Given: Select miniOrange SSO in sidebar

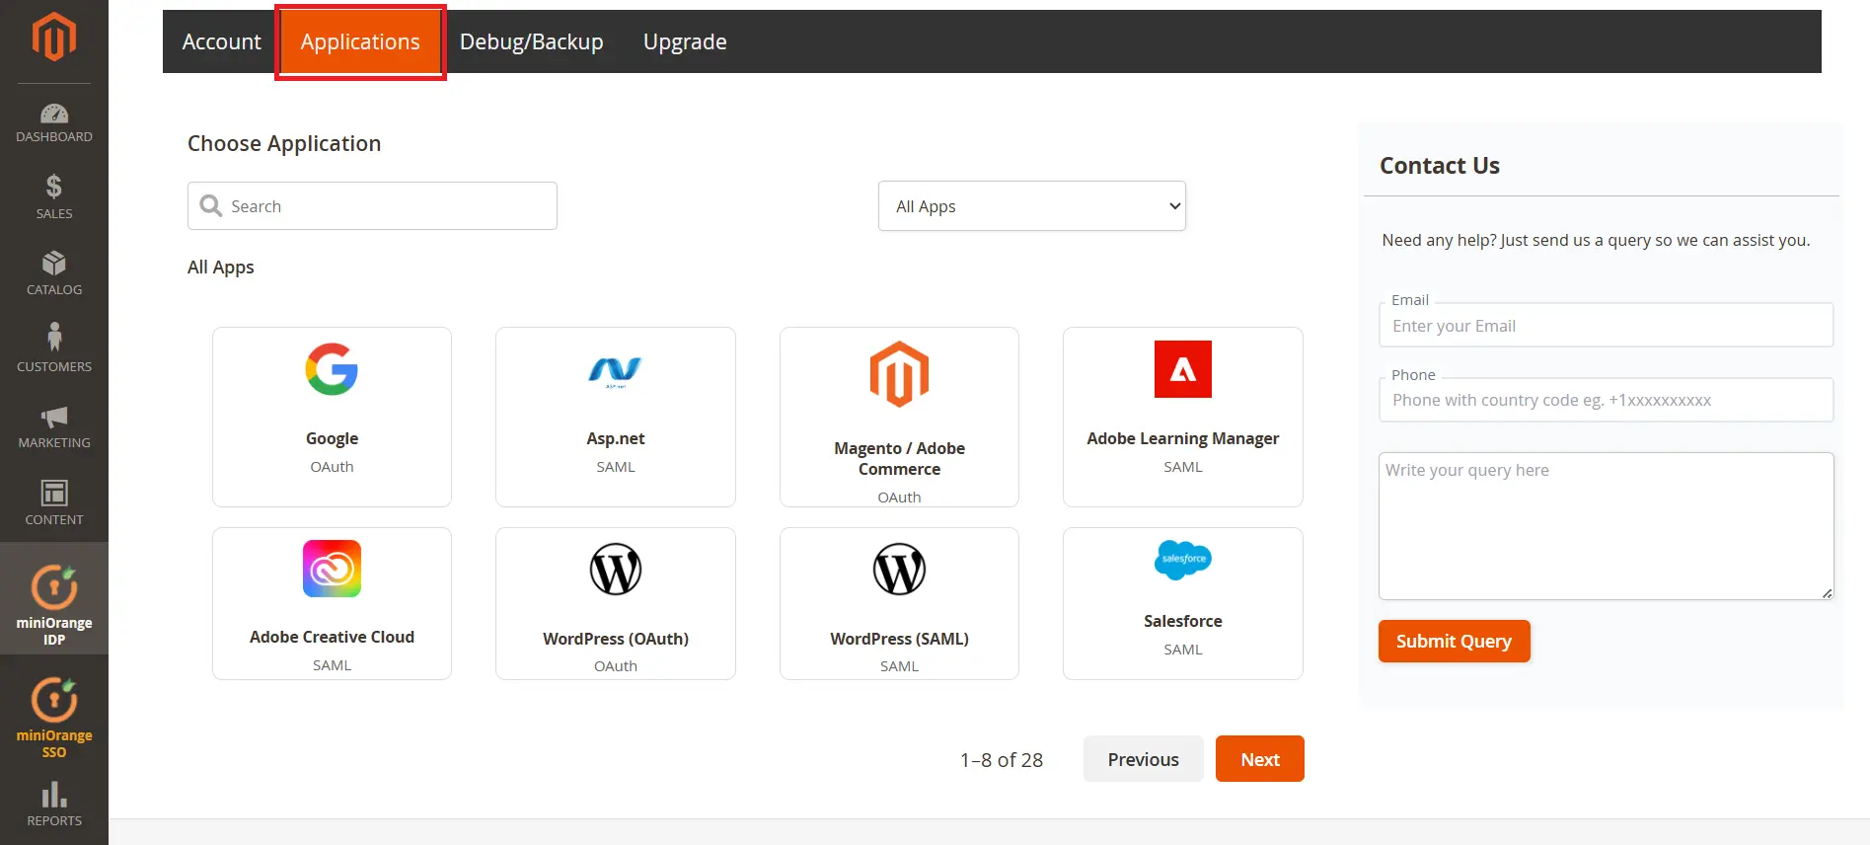Looking at the screenshot, I should coord(54,717).
